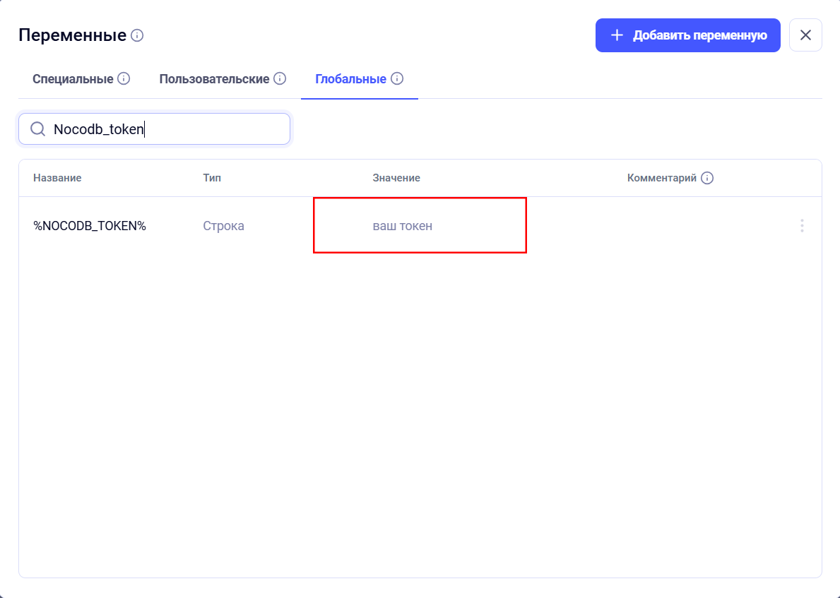The width and height of the screenshot is (840, 598).
Task: Click the plus icon on the add variable button
Action: [x=617, y=35]
